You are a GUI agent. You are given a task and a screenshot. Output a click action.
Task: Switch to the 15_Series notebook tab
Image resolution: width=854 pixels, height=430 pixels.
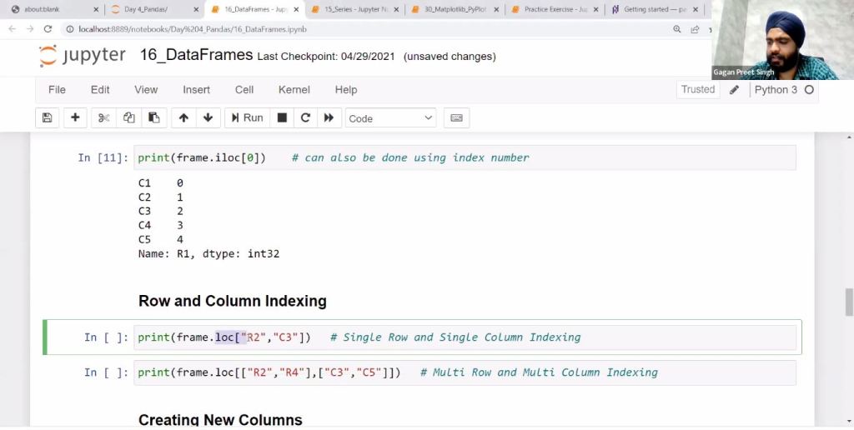point(355,9)
